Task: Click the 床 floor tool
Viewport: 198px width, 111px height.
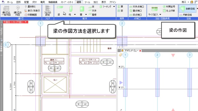Action: point(92,6)
